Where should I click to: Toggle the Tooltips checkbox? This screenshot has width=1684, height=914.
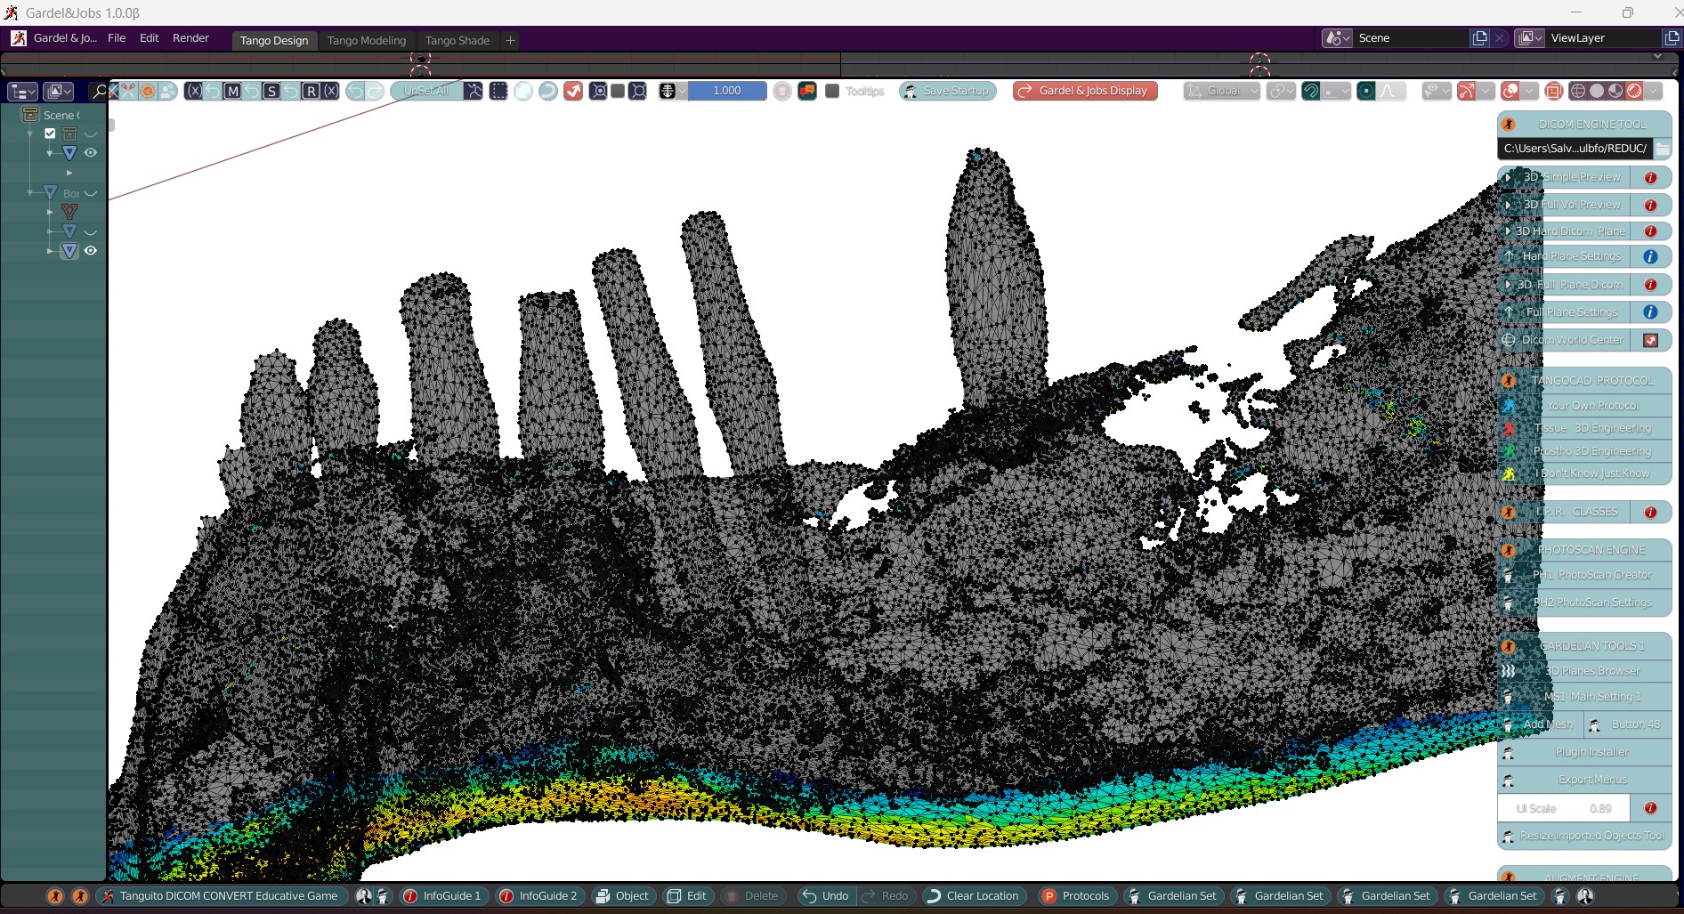(x=832, y=91)
